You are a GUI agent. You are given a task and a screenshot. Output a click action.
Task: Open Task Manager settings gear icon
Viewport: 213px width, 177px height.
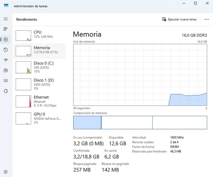tap(6, 172)
